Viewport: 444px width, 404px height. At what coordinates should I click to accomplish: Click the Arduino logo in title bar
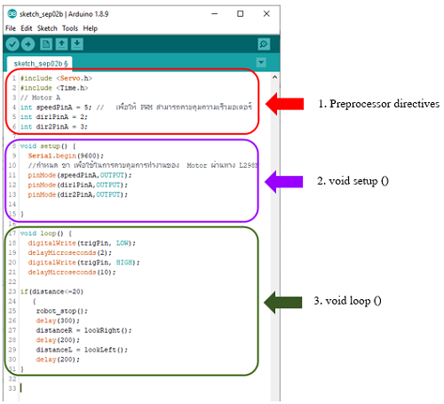click(x=12, y=14)
